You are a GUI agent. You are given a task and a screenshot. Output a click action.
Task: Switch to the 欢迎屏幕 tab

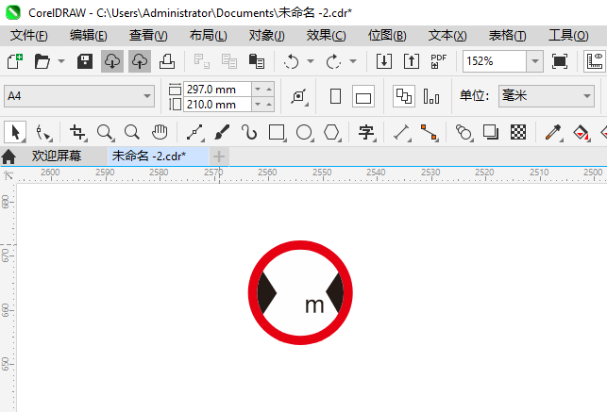click(57, 157)
